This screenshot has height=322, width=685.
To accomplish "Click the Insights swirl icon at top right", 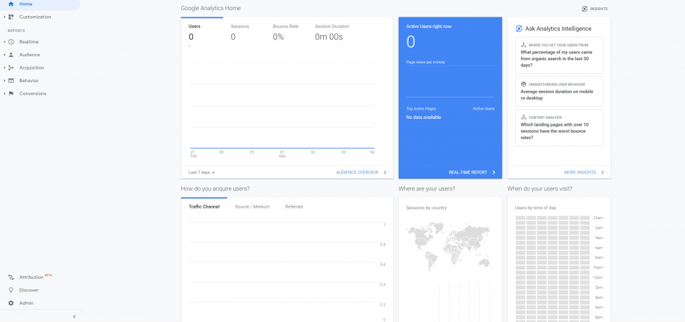I will tap(585, 9).
